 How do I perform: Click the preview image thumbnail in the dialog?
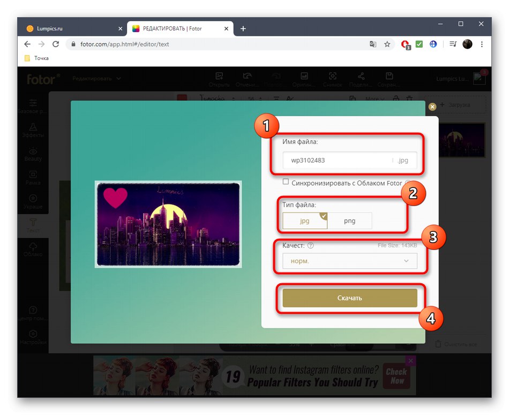[x=168, y=224]
